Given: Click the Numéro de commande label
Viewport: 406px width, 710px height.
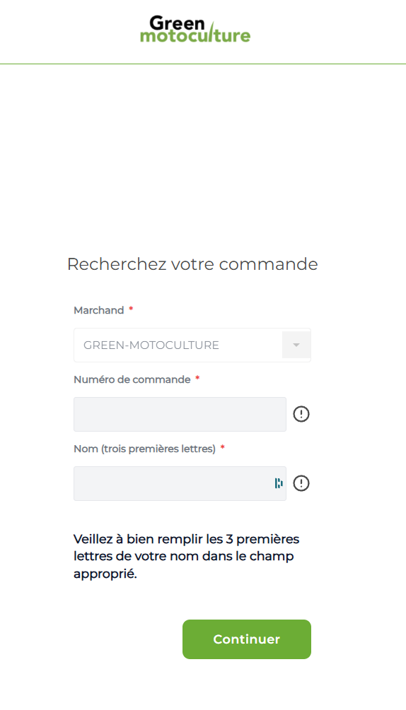Looking at the screenshot, I should click(x=132, y=379).
